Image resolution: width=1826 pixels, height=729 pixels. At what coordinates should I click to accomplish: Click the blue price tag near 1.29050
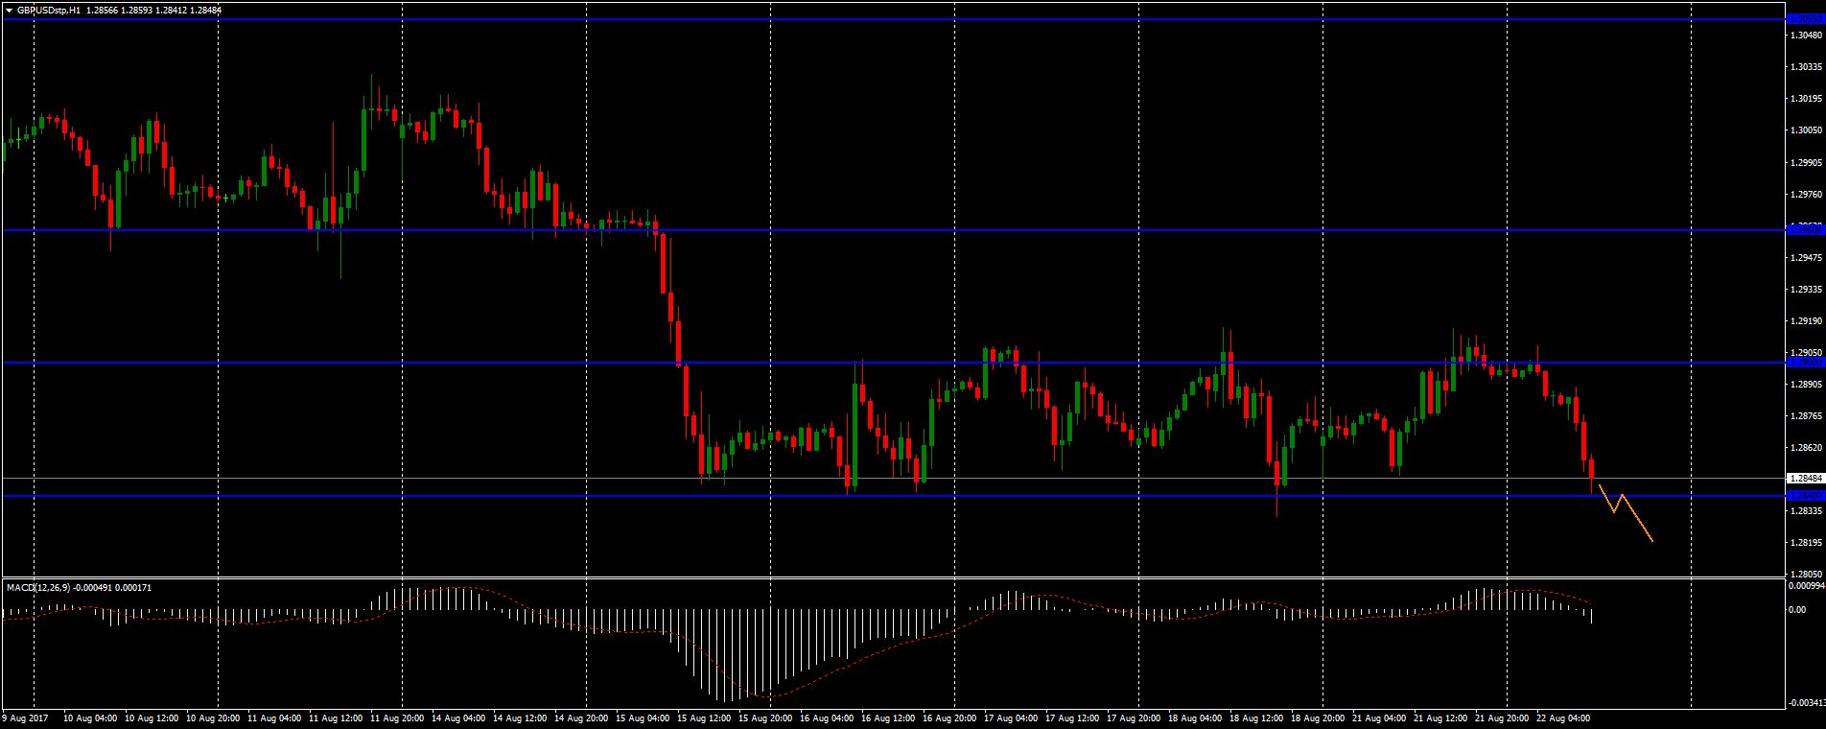pos(1805,363)
